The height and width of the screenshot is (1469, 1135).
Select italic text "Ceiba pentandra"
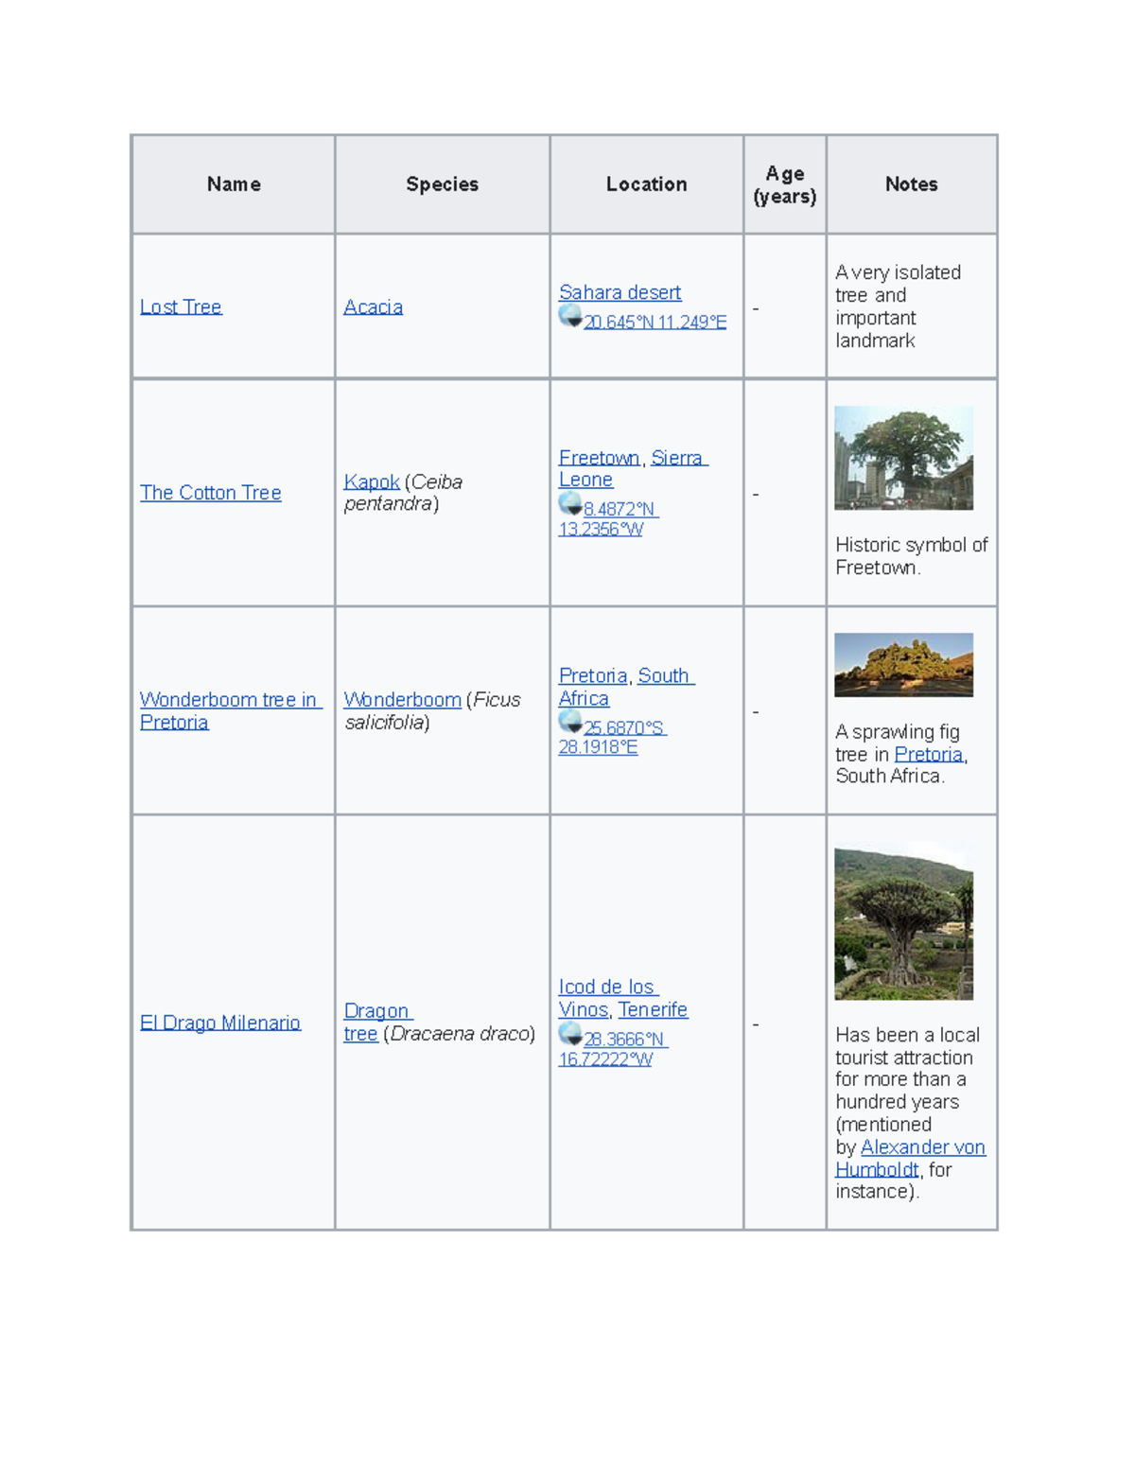tap(404, 493)
